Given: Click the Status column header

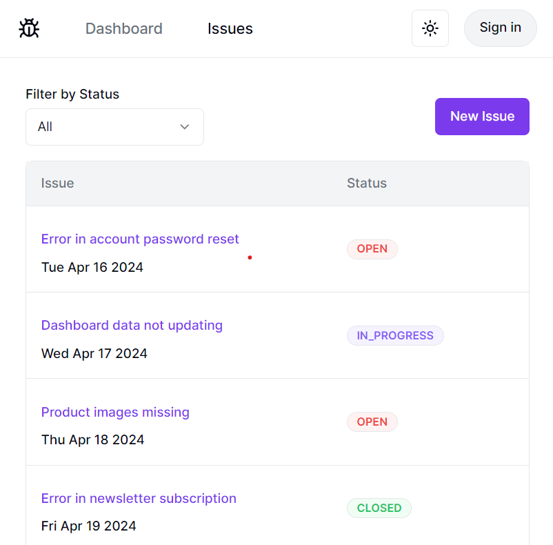Looking at the screenshot, I should pos(367,183).
